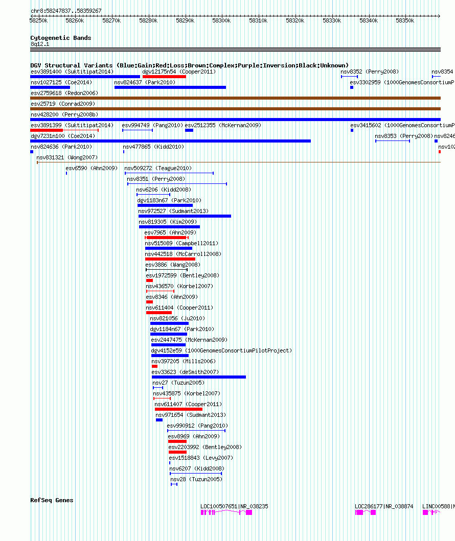Click esv2203992 (Bentley2008) label
Viewport: 455px width, 541px height.
coord(205,447)
